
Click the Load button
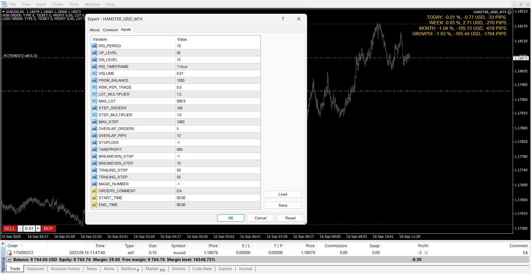283,194
